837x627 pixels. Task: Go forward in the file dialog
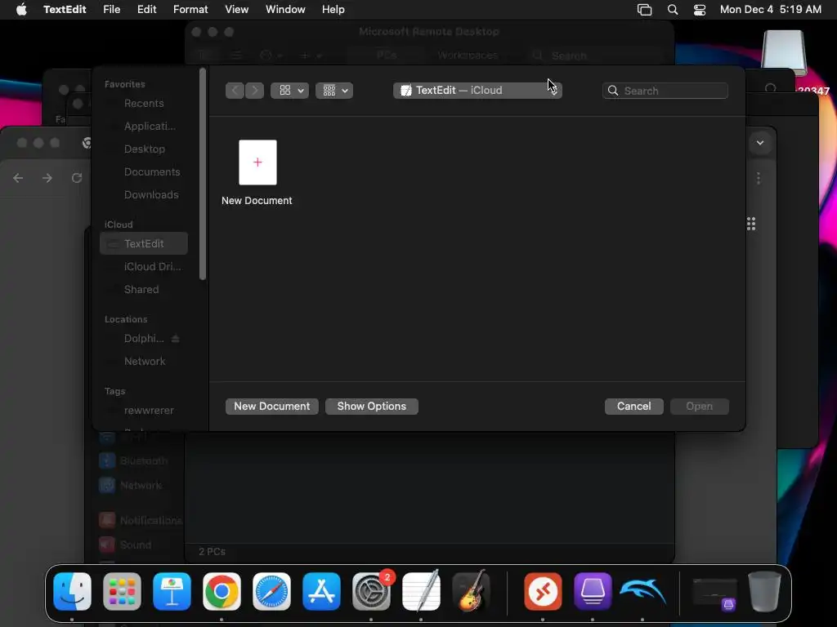click(255, 91)
